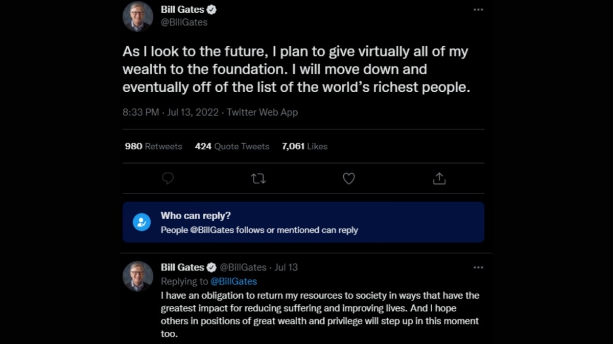
Task: Click the Bill Gates name in reply tweet
Action: click(x=182, y=267)
